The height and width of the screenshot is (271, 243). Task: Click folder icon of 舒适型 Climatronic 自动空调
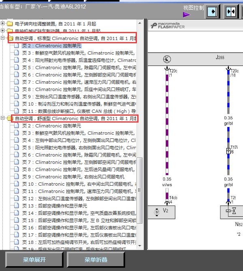(x=10, y=119)
